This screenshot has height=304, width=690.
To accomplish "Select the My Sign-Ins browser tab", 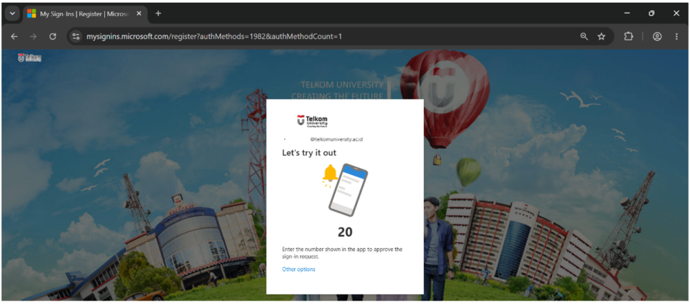I will [x=84, y=13].
